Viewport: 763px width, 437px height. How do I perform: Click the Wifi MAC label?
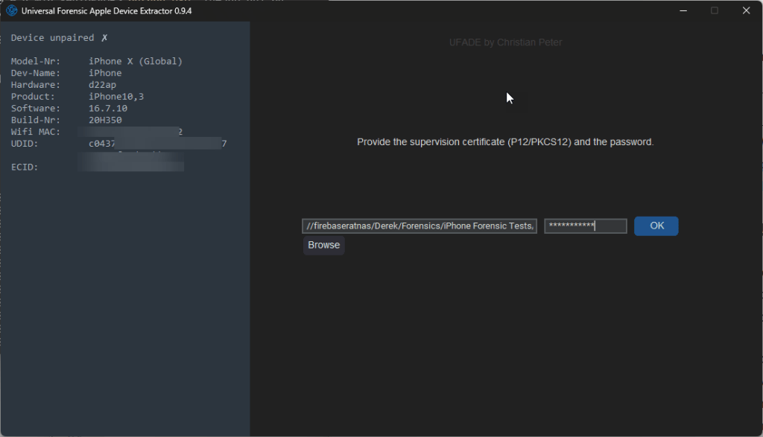point(34,132)
